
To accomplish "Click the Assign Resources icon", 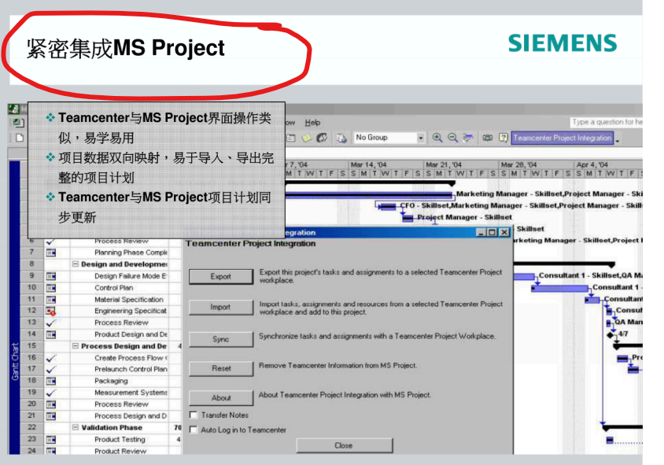I will (x=323, y=138).
